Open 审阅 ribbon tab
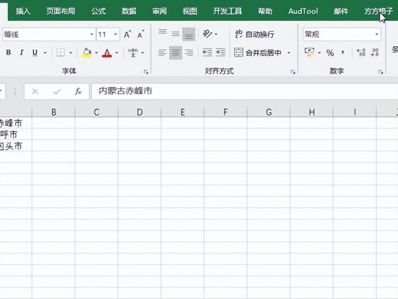The height and width of the screenshot is (299, 398). tap(159, 11)
